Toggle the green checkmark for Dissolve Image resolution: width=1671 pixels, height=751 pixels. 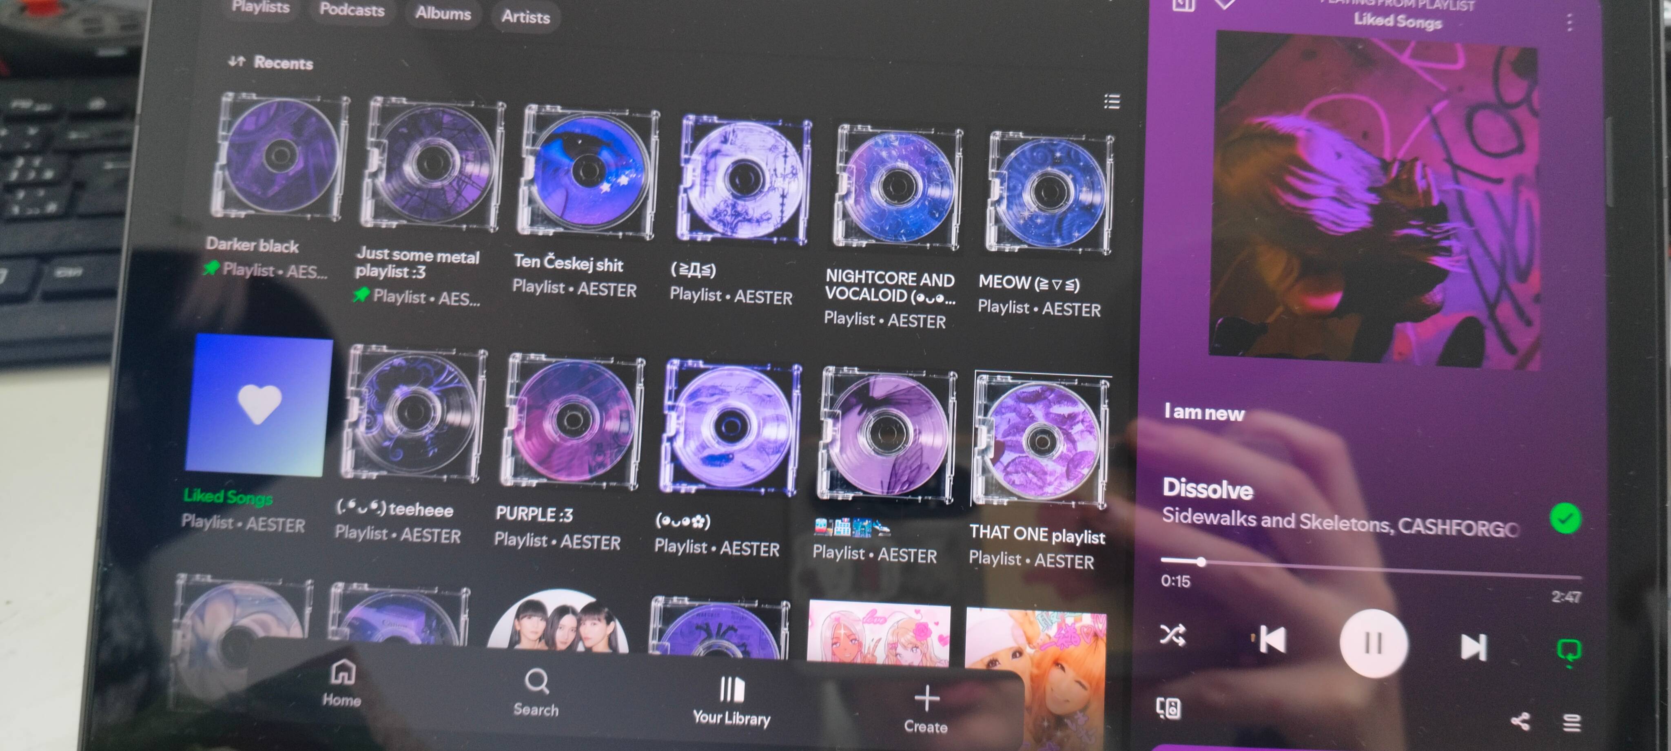(1565, 518)
